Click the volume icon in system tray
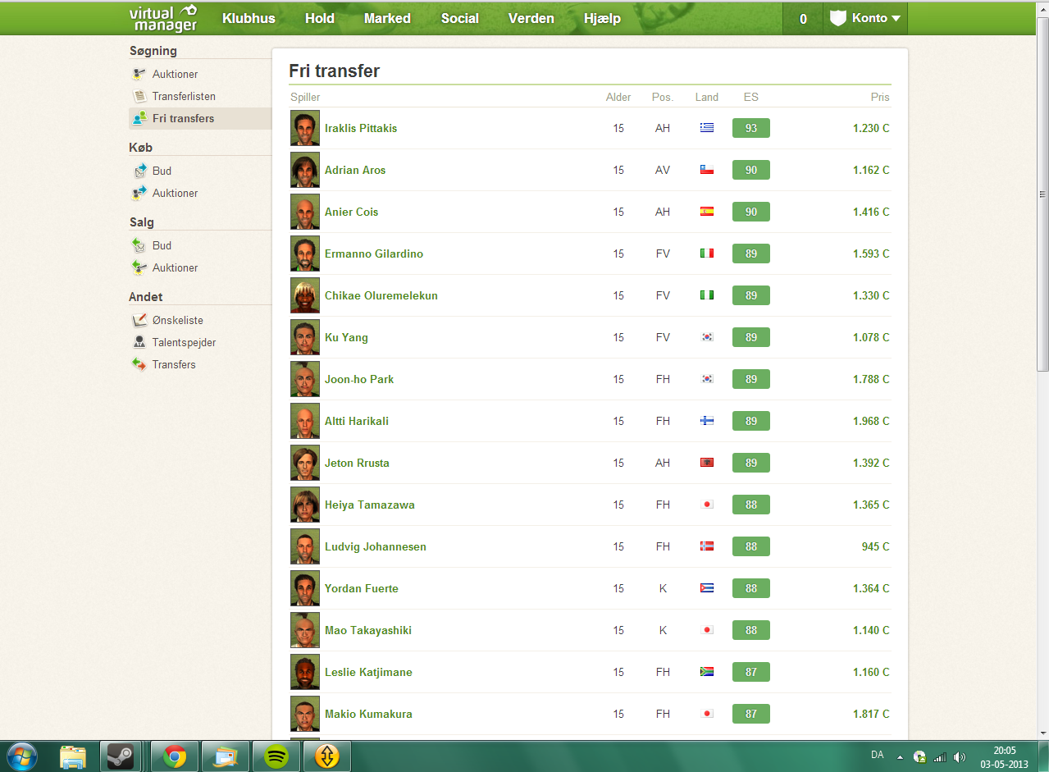 960,757
